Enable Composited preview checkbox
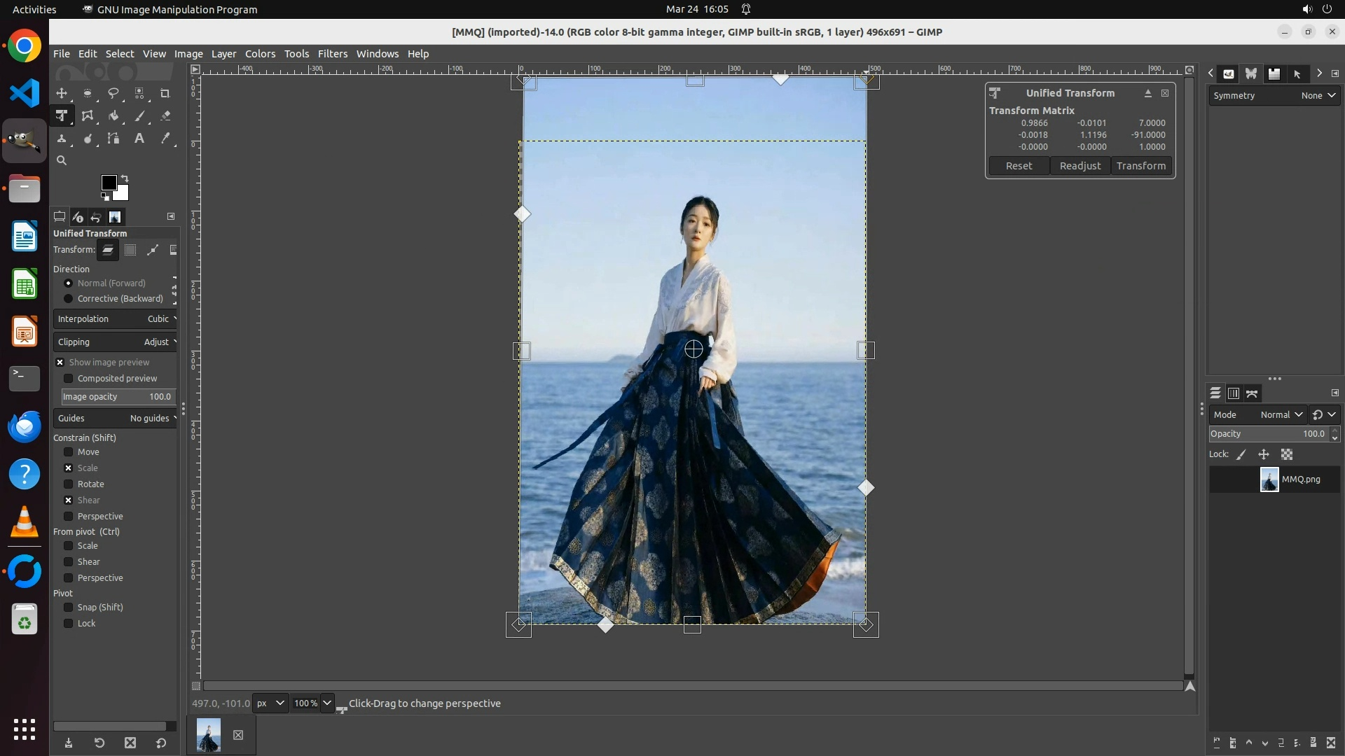The image size is (1345, 756). click(x=69, y=379)
